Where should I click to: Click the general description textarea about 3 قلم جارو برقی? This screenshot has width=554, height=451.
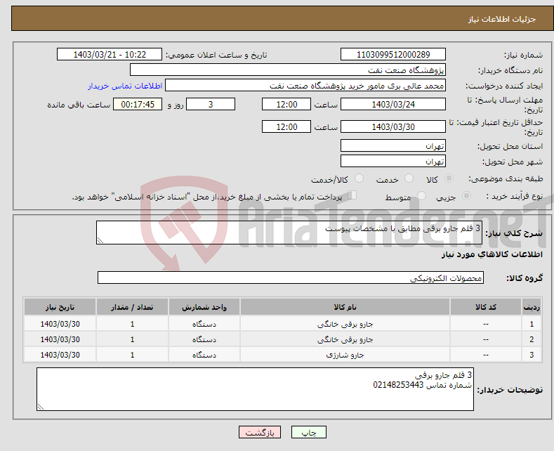(289, 233)
